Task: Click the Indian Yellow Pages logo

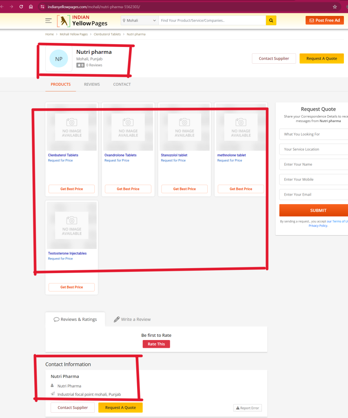Action: point(82,20)
